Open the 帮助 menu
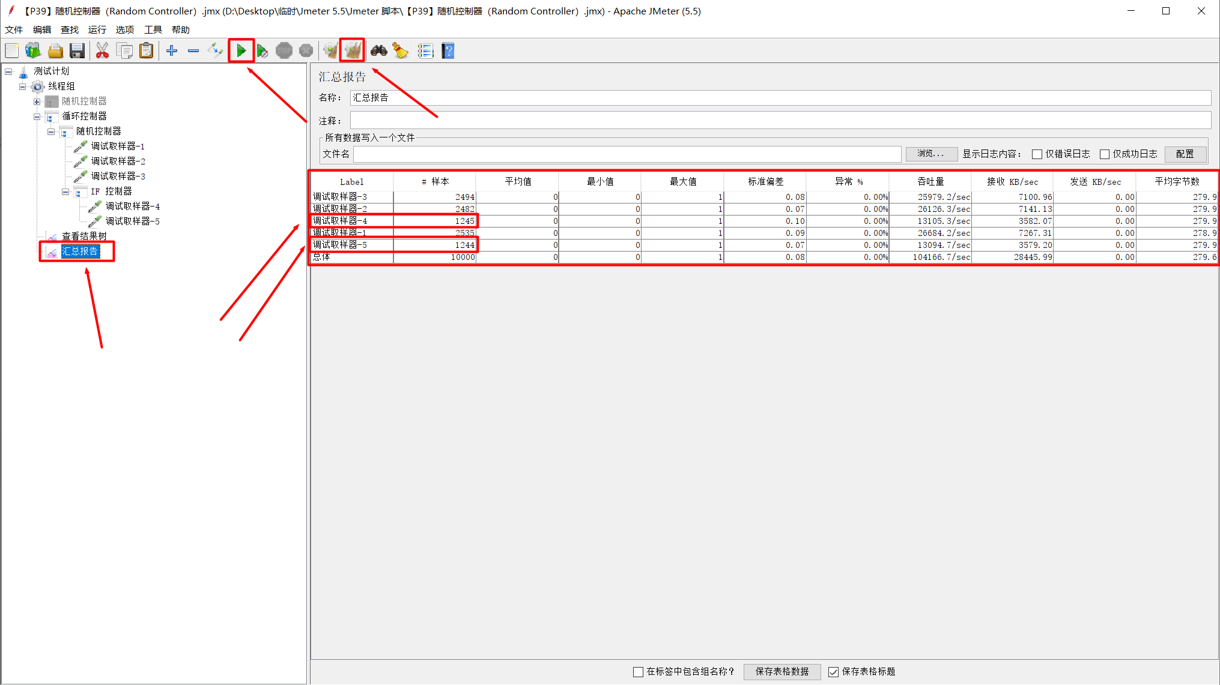Viewport: 1220px width, 685px height. click(x=181, y=29)
